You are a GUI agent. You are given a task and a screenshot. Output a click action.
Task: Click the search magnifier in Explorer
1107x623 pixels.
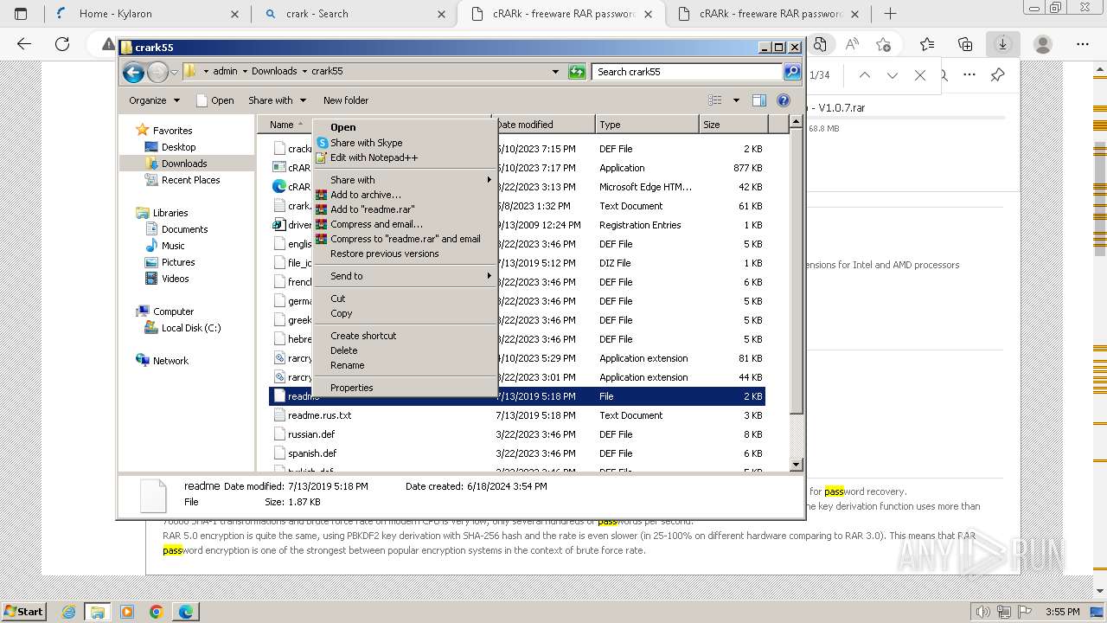tap(792, 72)
